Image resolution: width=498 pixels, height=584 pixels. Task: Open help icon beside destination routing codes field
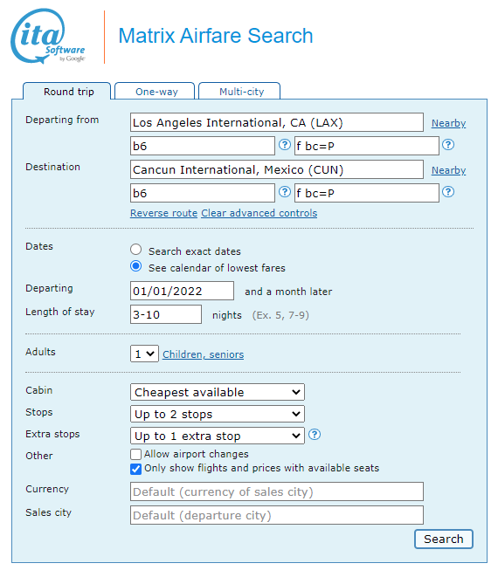[285, 192]
